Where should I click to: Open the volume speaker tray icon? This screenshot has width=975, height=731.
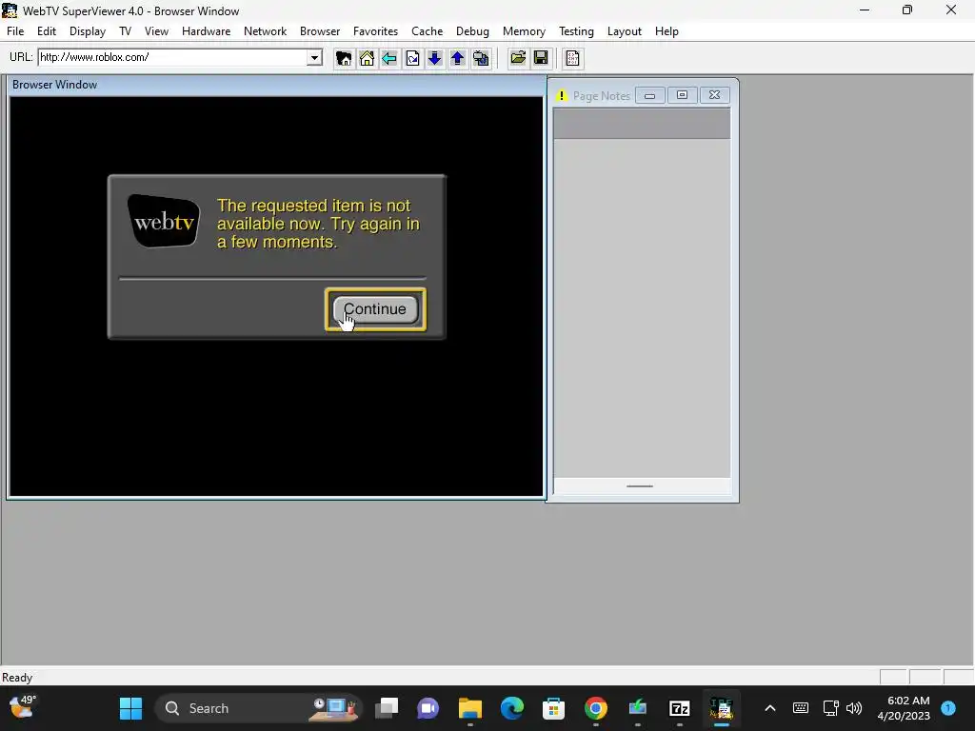click(x=854, y=708)
